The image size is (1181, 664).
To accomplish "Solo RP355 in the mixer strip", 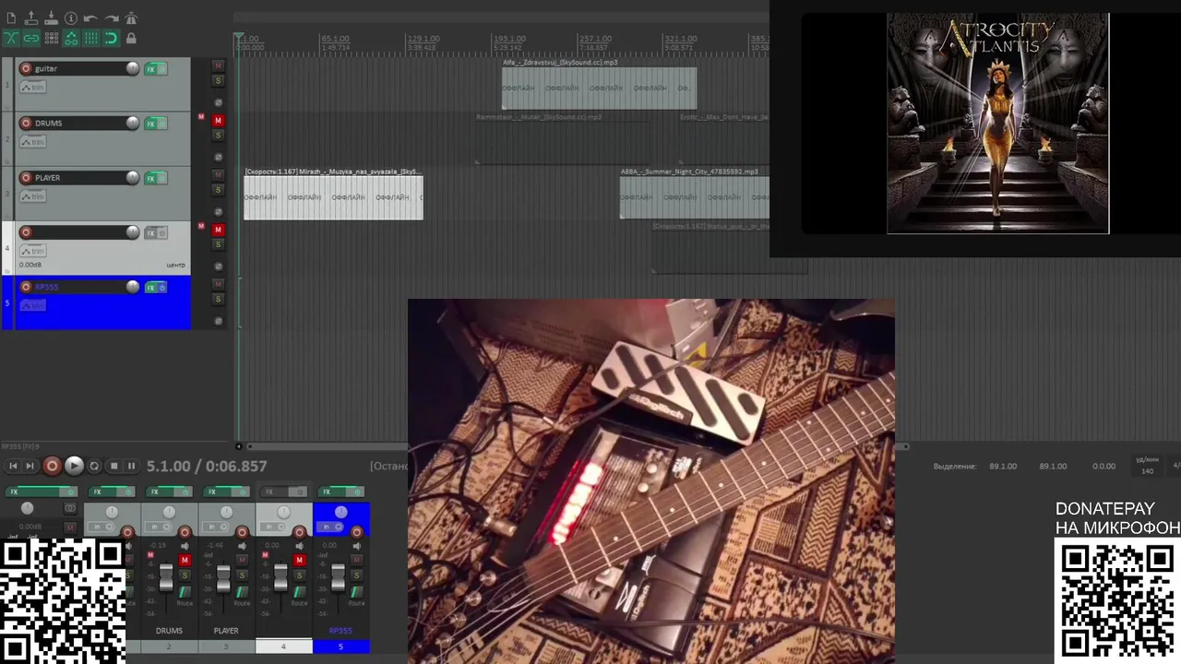I will 356,575.
